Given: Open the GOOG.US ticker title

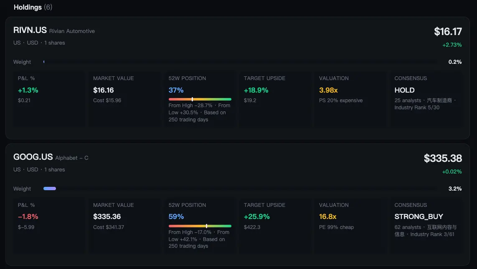Looking at the screenshot, I should point(33,157).
